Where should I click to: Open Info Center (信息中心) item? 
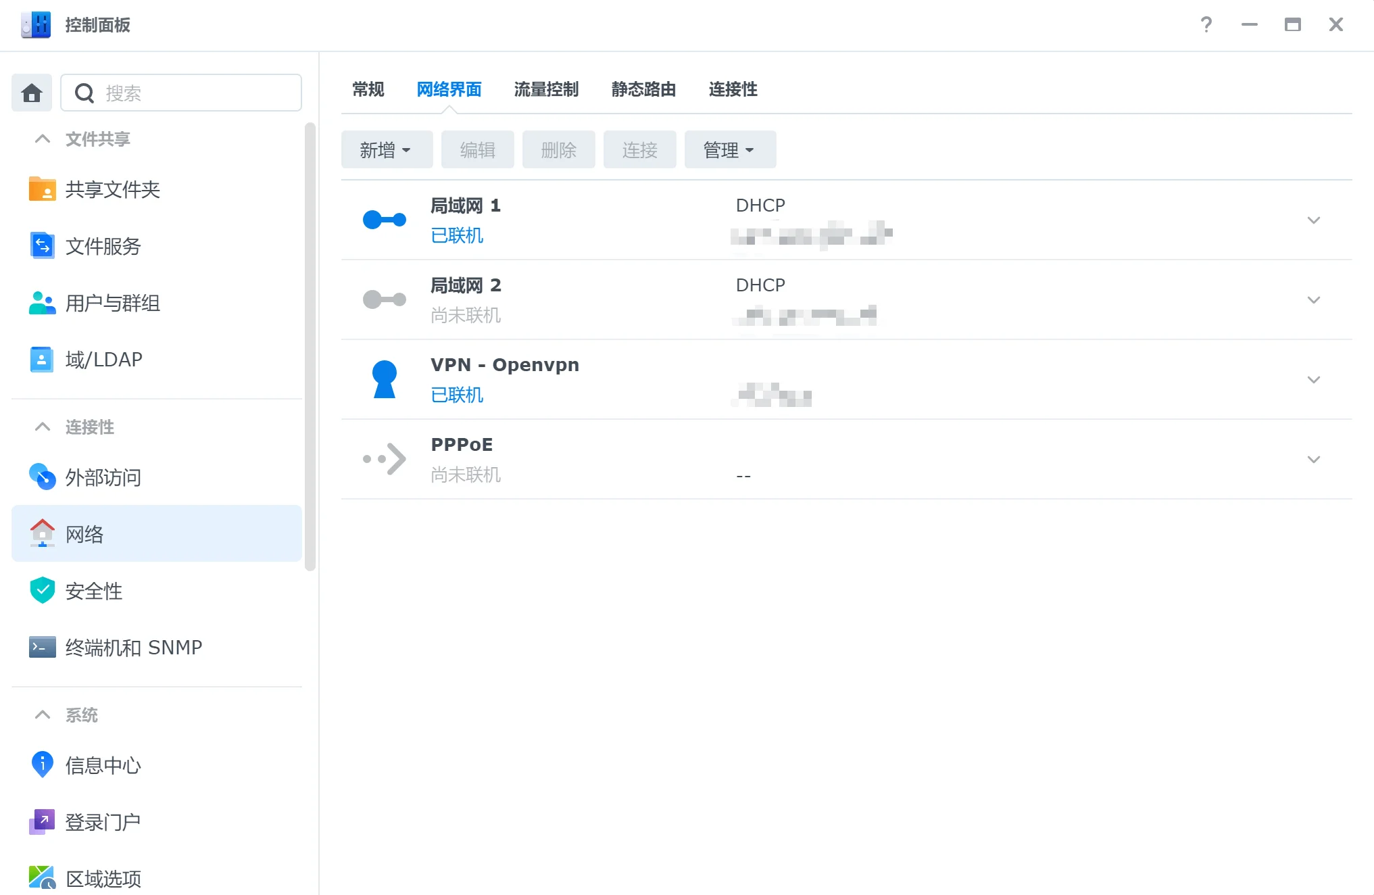(x=103, y=765)
